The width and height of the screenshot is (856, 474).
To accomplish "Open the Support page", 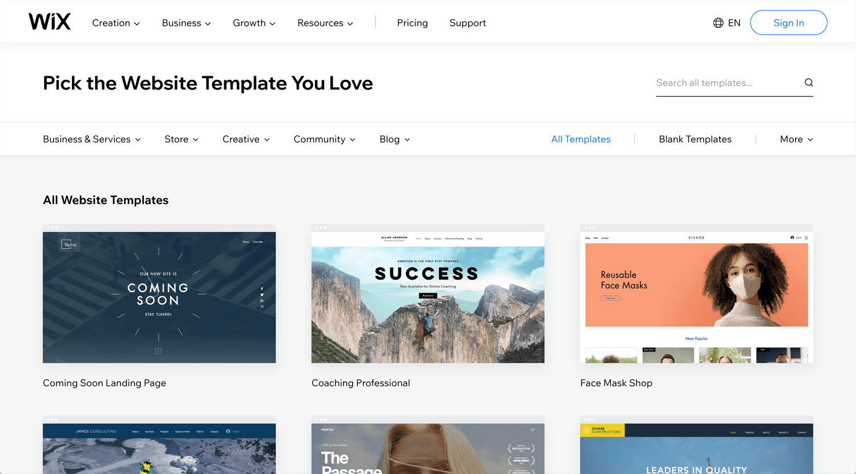I will coord(467,23).
